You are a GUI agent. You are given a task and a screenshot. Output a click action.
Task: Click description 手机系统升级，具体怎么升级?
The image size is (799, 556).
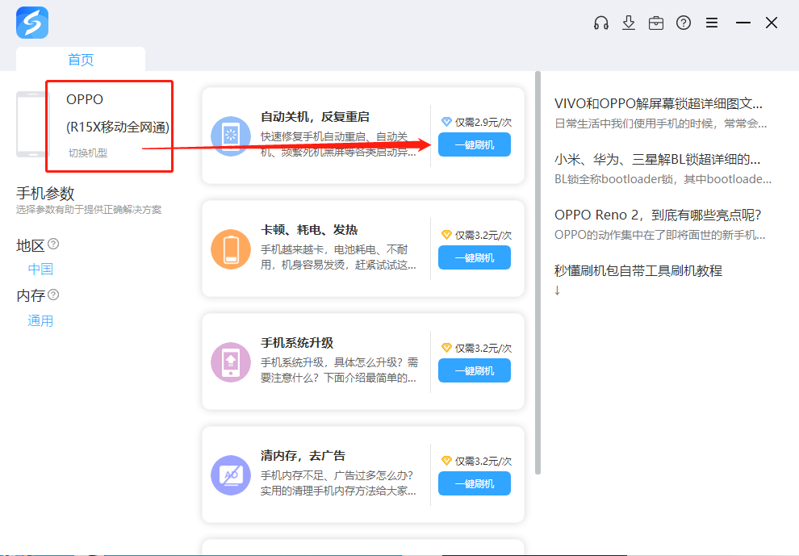[x=339, y=370]
